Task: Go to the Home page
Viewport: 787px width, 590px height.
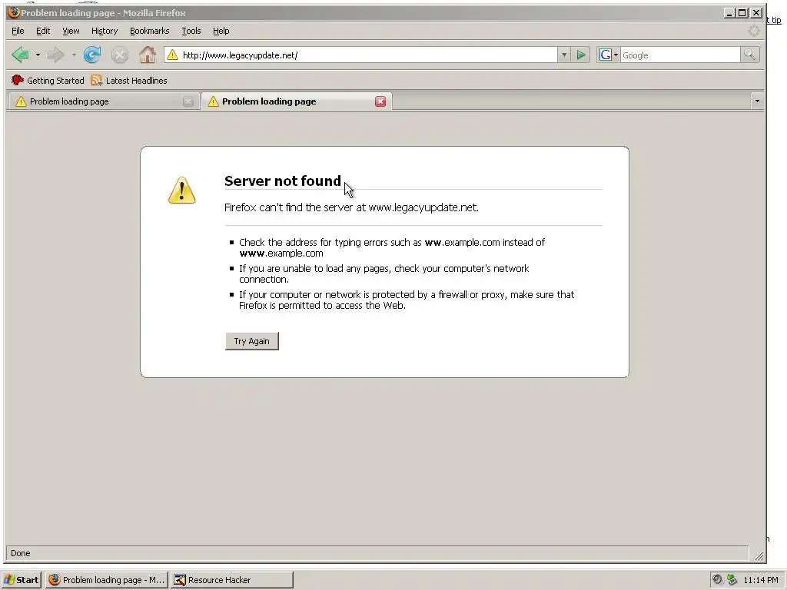Action: (x=147, y=55)
